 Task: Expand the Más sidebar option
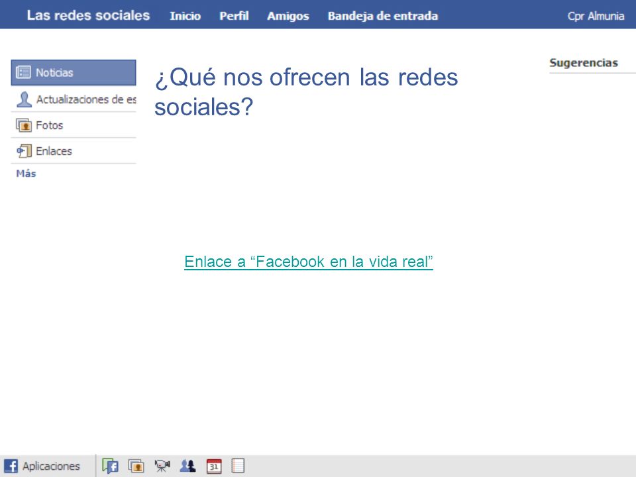pos(26,174)
